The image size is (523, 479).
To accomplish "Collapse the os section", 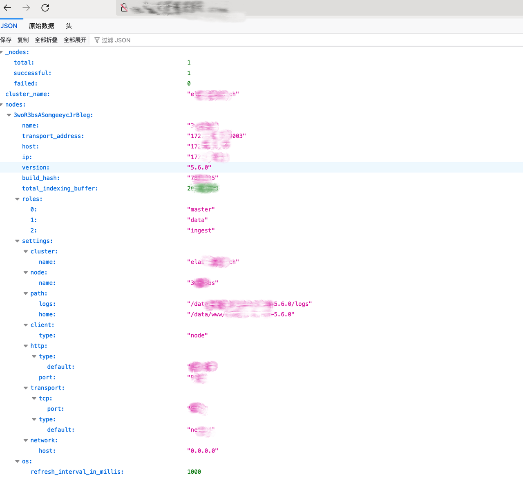I will coord(17,461).
